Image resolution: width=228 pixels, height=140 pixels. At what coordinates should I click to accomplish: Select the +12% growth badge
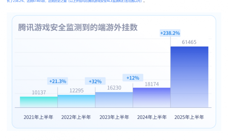pyautogui.click(x=133, y=78)
